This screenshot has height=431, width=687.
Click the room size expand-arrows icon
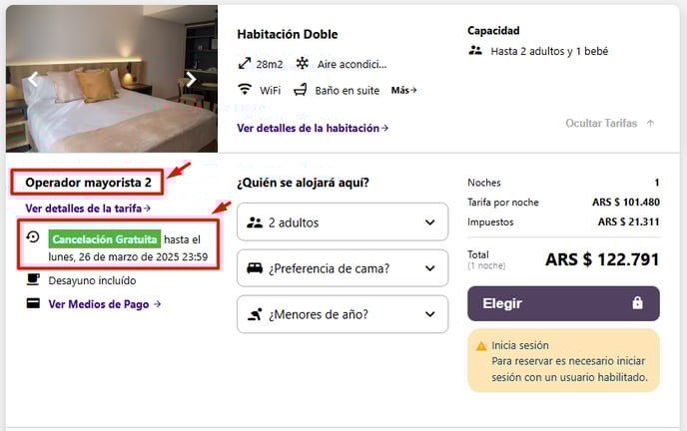245,64
